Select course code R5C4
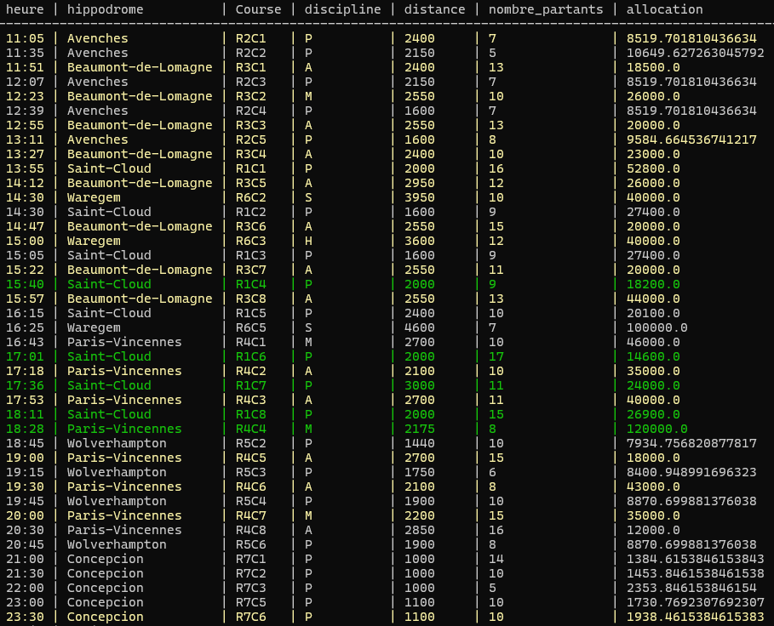This screenshot has width=774, height=626. point(250,501)
